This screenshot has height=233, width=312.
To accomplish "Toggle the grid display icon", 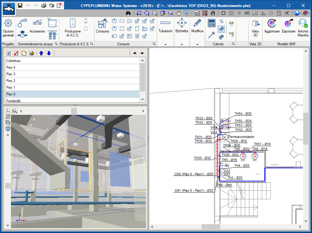I will tap(231, 13).
